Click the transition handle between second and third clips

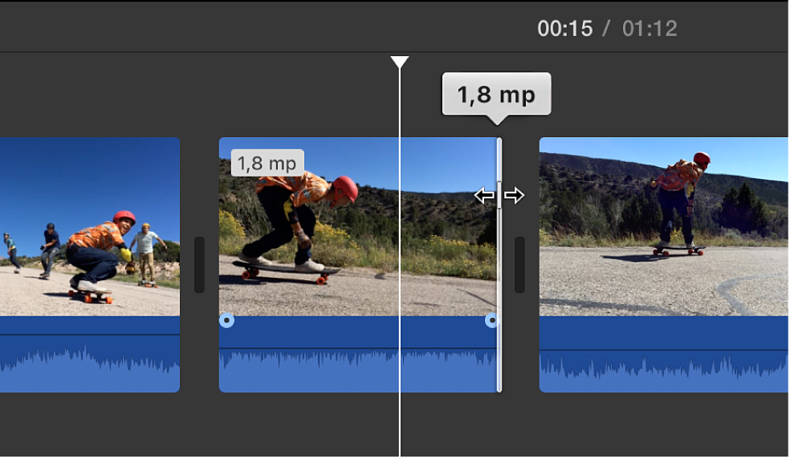[x=520, y=265]
